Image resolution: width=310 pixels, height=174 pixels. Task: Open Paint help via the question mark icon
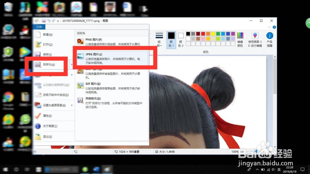point(274,27)
